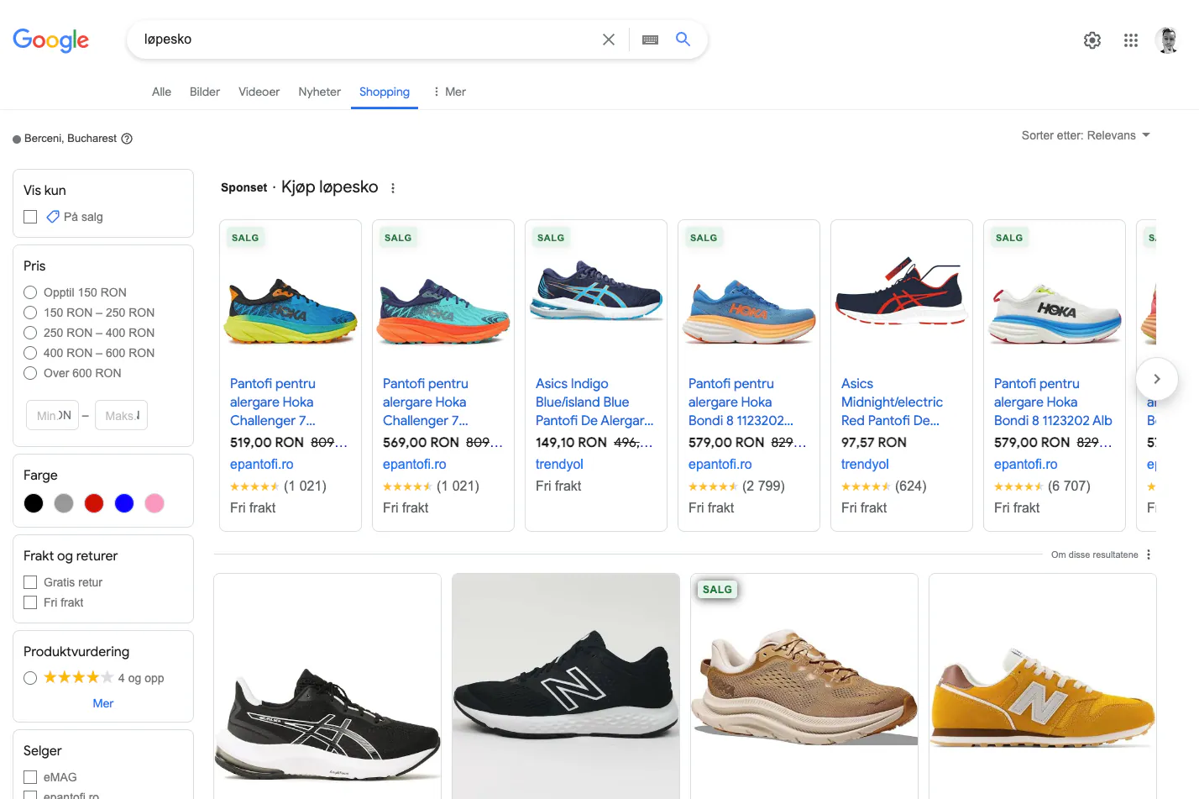Open the Hoka Challenger 7 listing priced 519,00 RON
Screen dimensions: 1199x799
[x=273, y=402]
